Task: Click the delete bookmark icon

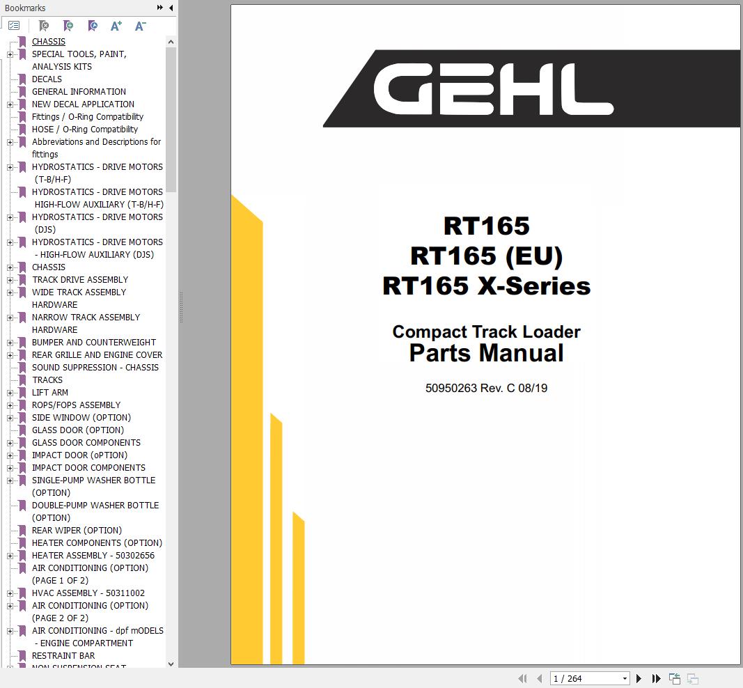Action: pyautogui.click(x=44, y=26)
